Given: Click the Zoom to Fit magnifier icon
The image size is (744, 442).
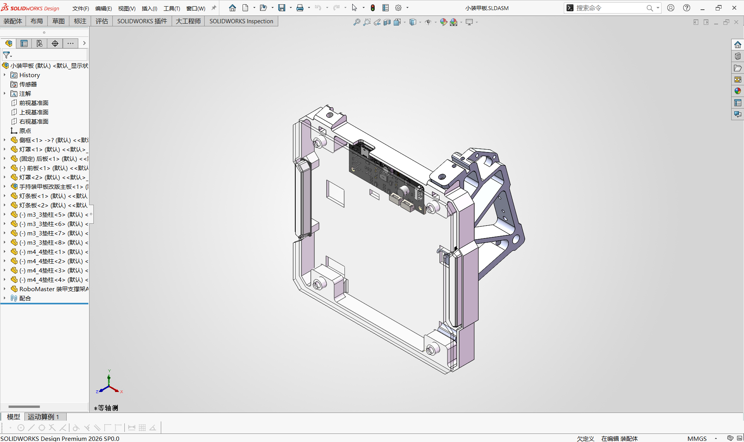Looking at the screenshot, I should tap(356, 22).
